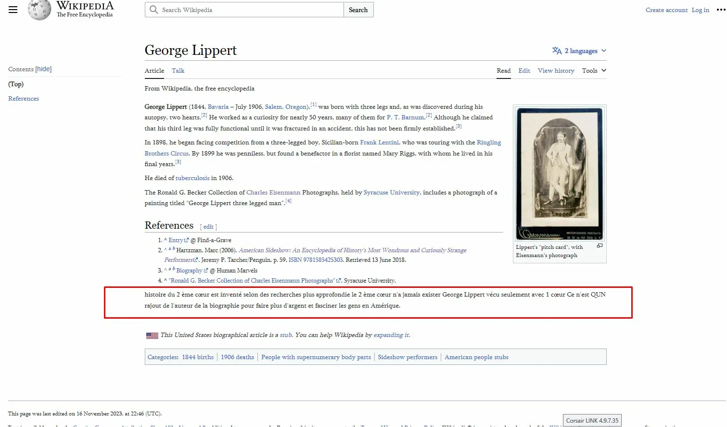Open the Tools dropdown menu
727x427 pixels.
594,71
